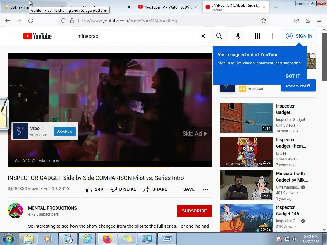Open Minecraft with Gadget by Mik... title
327x245 pixels.
pos(292,177)
